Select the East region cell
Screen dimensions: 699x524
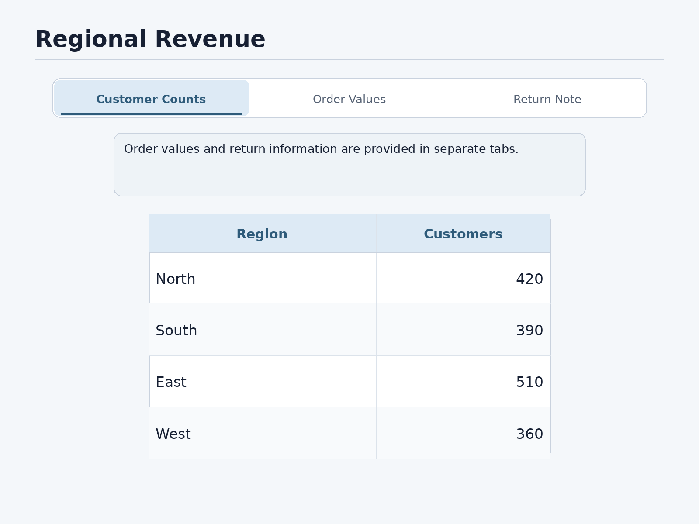click(x=262, y=381)
